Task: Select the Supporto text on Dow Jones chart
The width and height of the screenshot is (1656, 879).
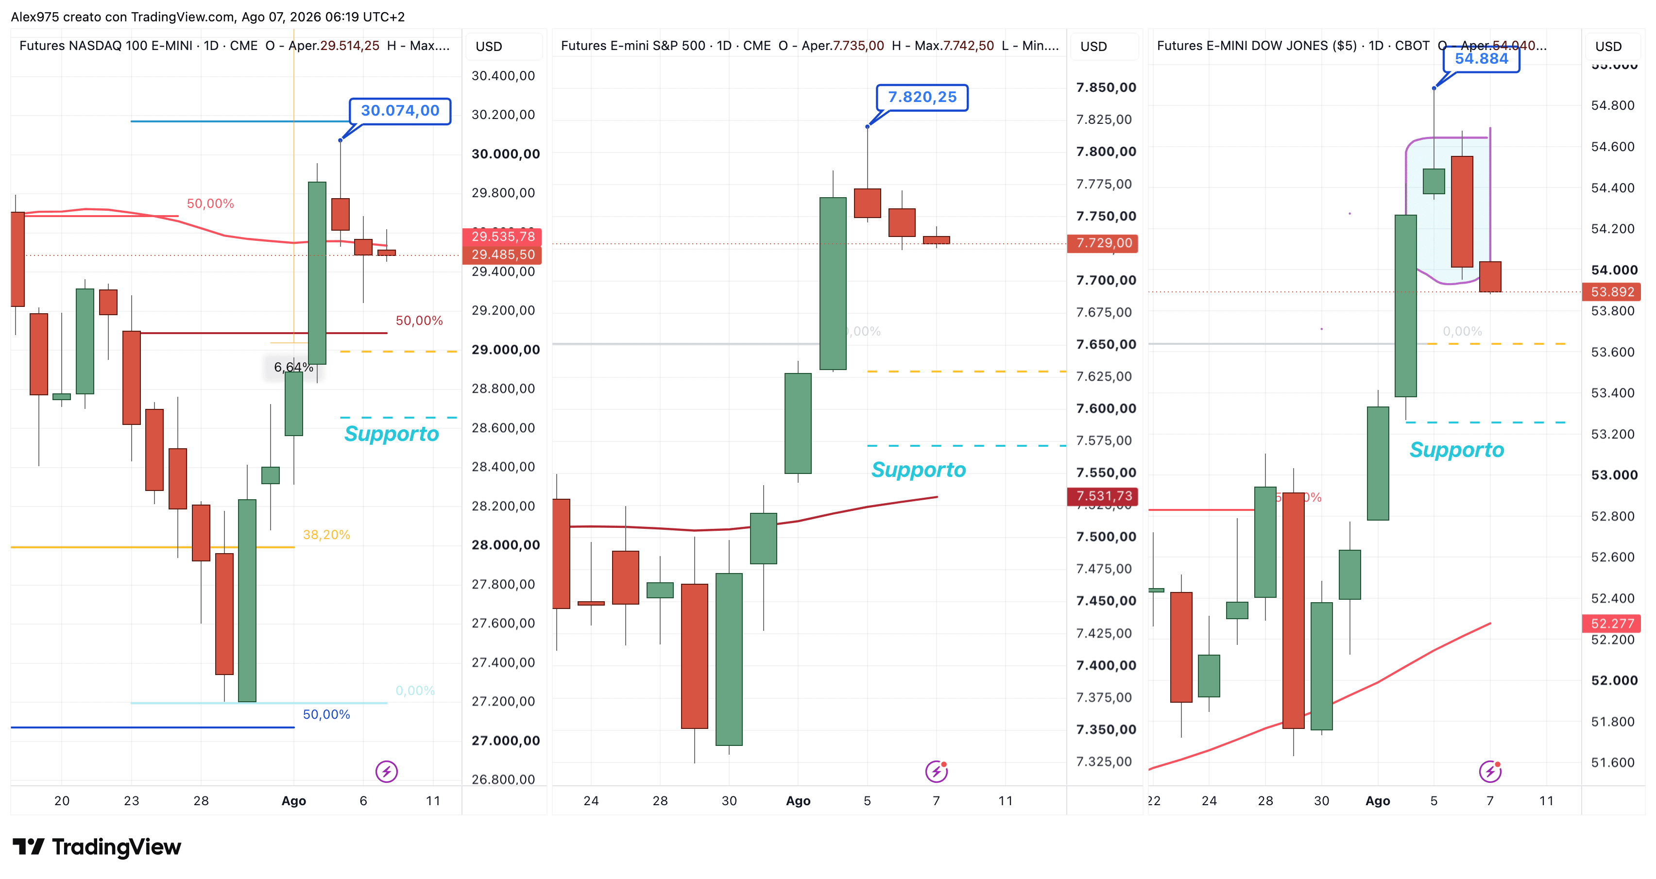Action: coord(1457,450)
